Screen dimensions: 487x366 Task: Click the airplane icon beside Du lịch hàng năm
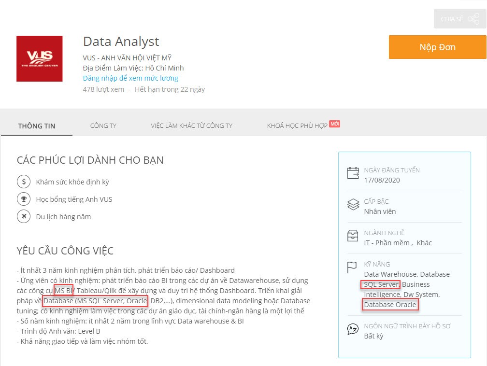click(23, 217)
